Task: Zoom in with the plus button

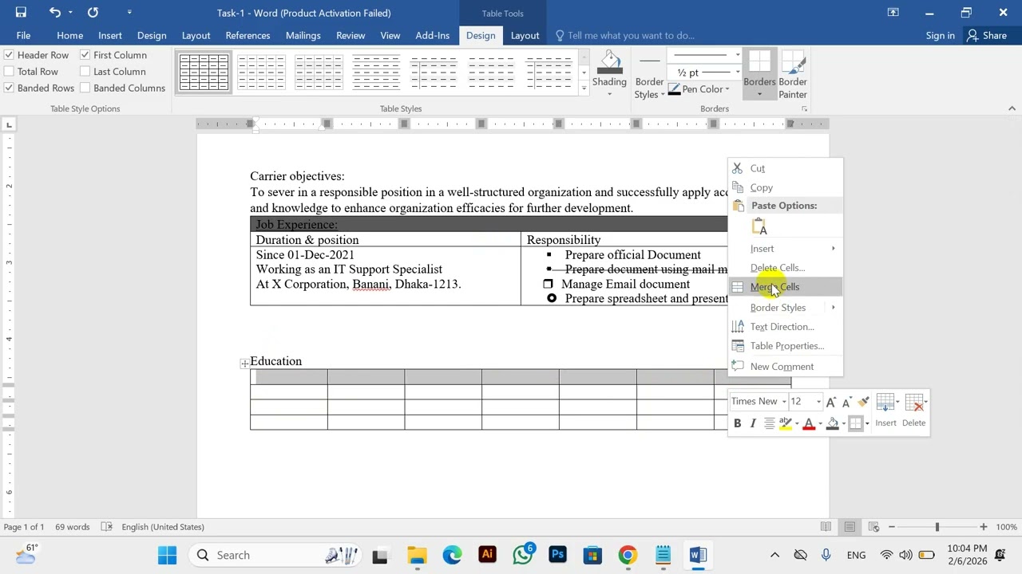Action: 984,527
